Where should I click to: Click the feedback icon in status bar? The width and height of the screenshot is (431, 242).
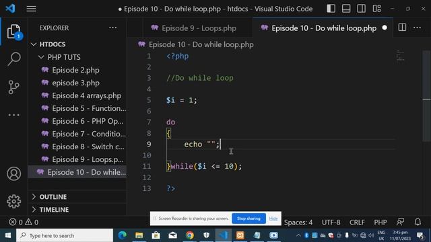(400, 222)
